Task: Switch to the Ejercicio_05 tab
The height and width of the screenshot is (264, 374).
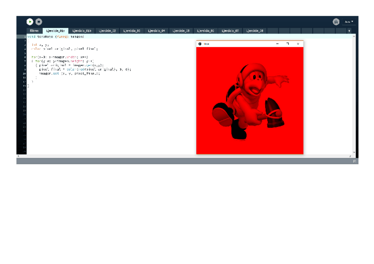Action: point(181,31)
